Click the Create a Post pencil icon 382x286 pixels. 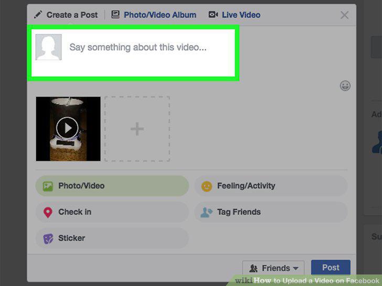[x=38, y=15]
